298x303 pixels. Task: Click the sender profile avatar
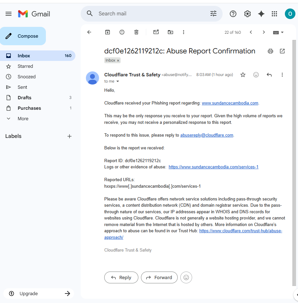pyautogui.click(x=92, y=78)
